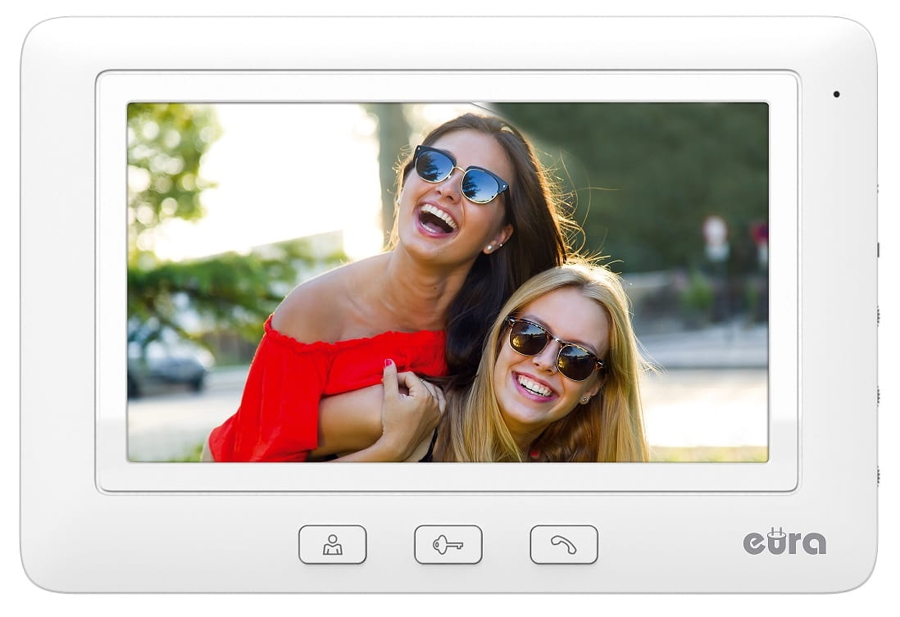
Task: Click the blonde woman's smiling mouth
Action: 534,387
